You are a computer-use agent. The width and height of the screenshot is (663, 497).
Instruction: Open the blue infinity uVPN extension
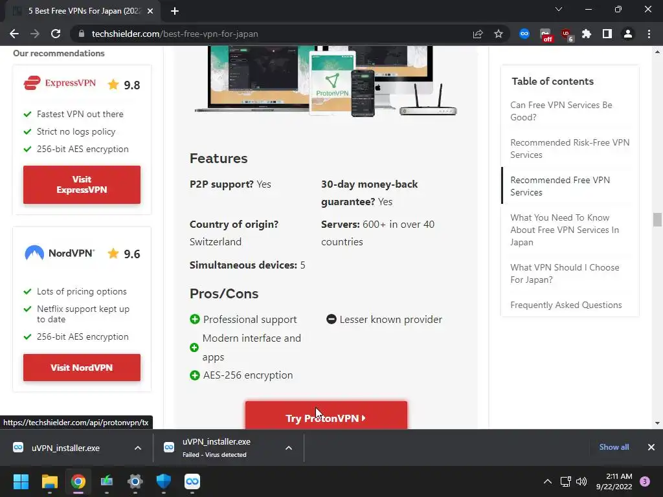[x=524, y=34]
